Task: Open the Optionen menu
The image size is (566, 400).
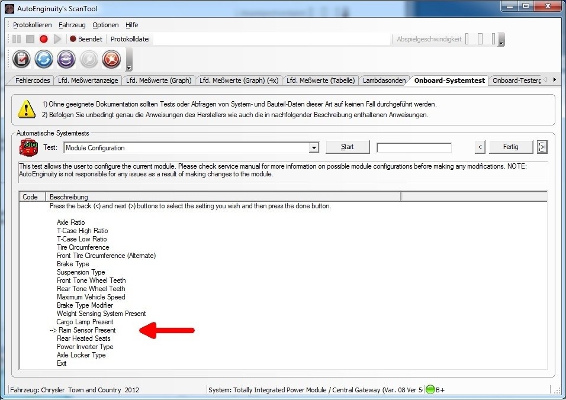Action: coord(105,25)
